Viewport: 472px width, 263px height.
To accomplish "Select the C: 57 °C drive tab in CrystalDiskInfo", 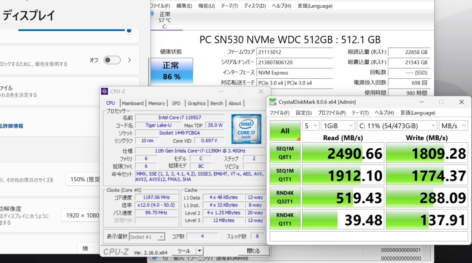I will coord(165,20).
